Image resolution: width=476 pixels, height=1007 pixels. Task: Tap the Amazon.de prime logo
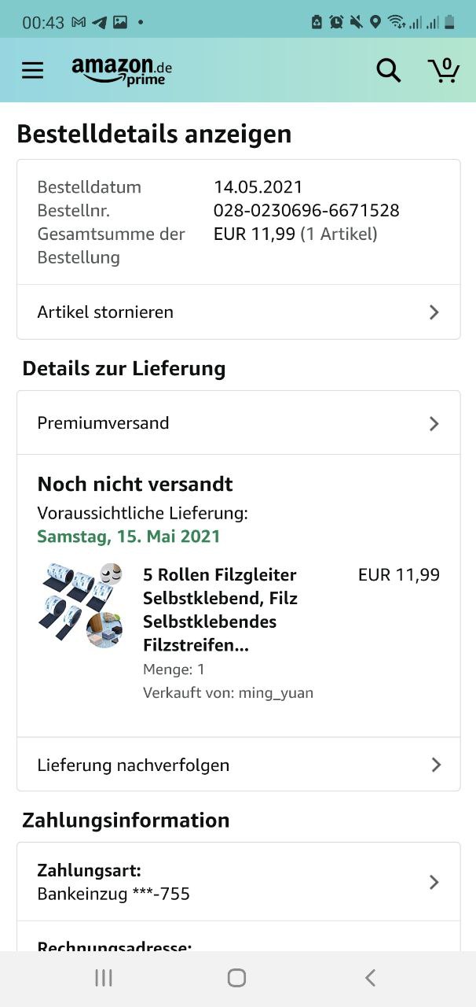coord(122,71)
